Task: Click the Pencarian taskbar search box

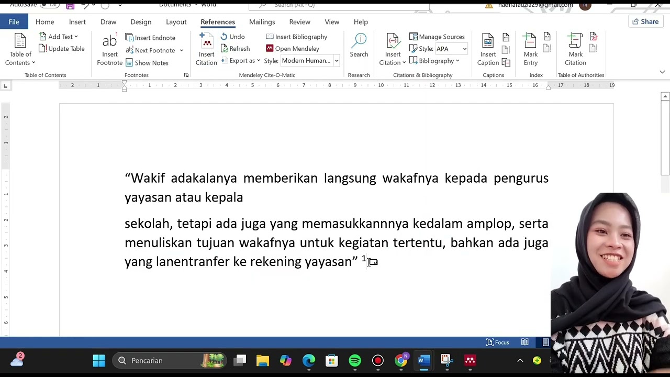Action: click(x=171, y=360)
